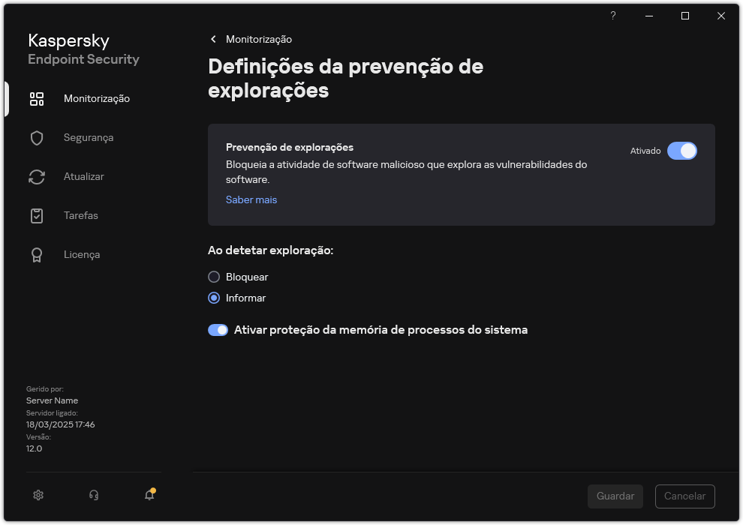This screenshot has height=525, width=743.
Task: Go back to Monitorização via chevron
Action: pos(213,39)
